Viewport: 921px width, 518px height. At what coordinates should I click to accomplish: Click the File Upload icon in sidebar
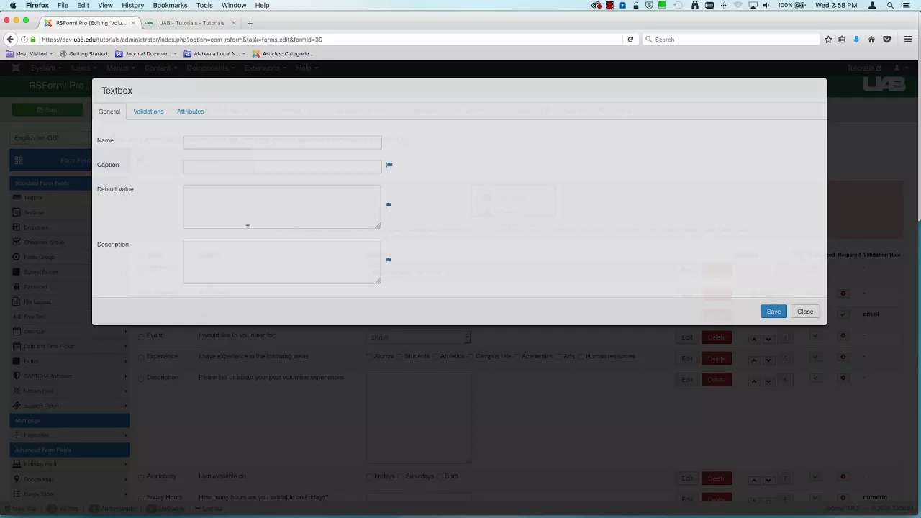(17, 301)
